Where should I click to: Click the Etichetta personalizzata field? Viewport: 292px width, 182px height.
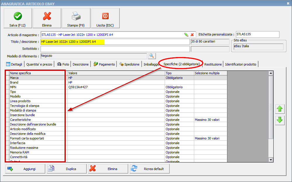(258, 34)
